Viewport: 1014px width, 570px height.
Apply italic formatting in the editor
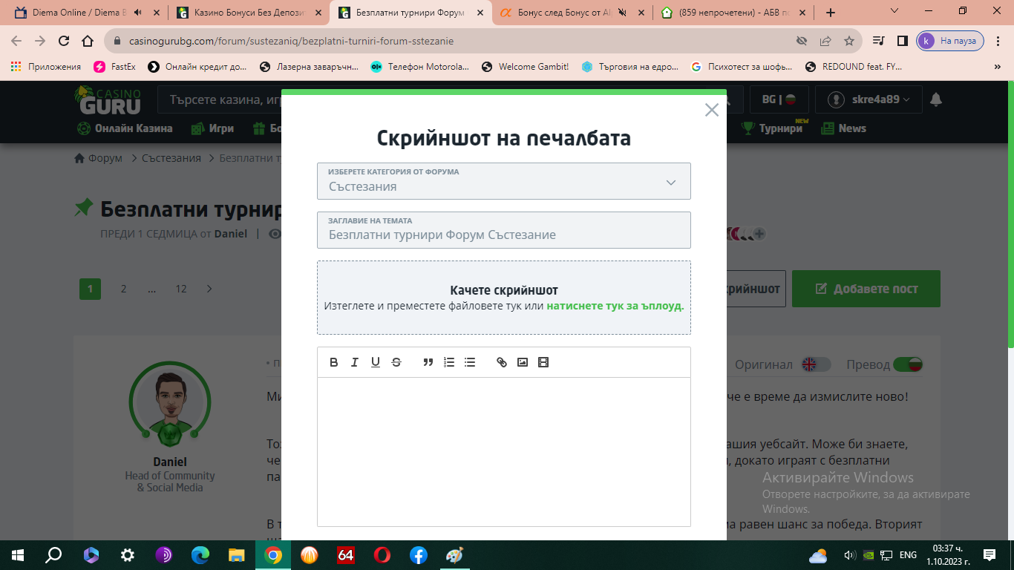tap(355, 362)
